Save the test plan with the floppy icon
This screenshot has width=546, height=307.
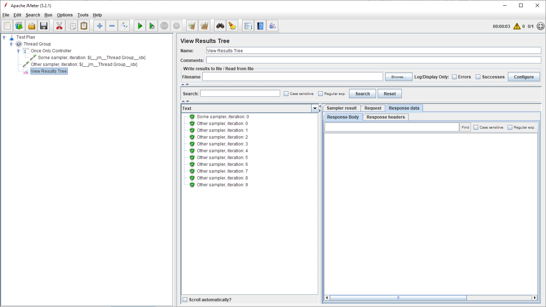[x=44, y=26]
